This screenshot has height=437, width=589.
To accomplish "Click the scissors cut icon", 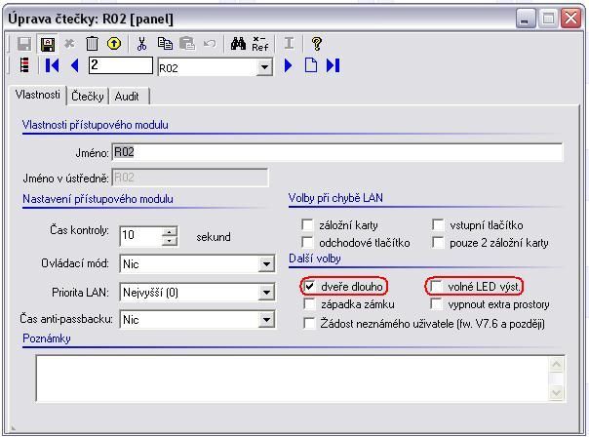I will [x=142, y=44].
